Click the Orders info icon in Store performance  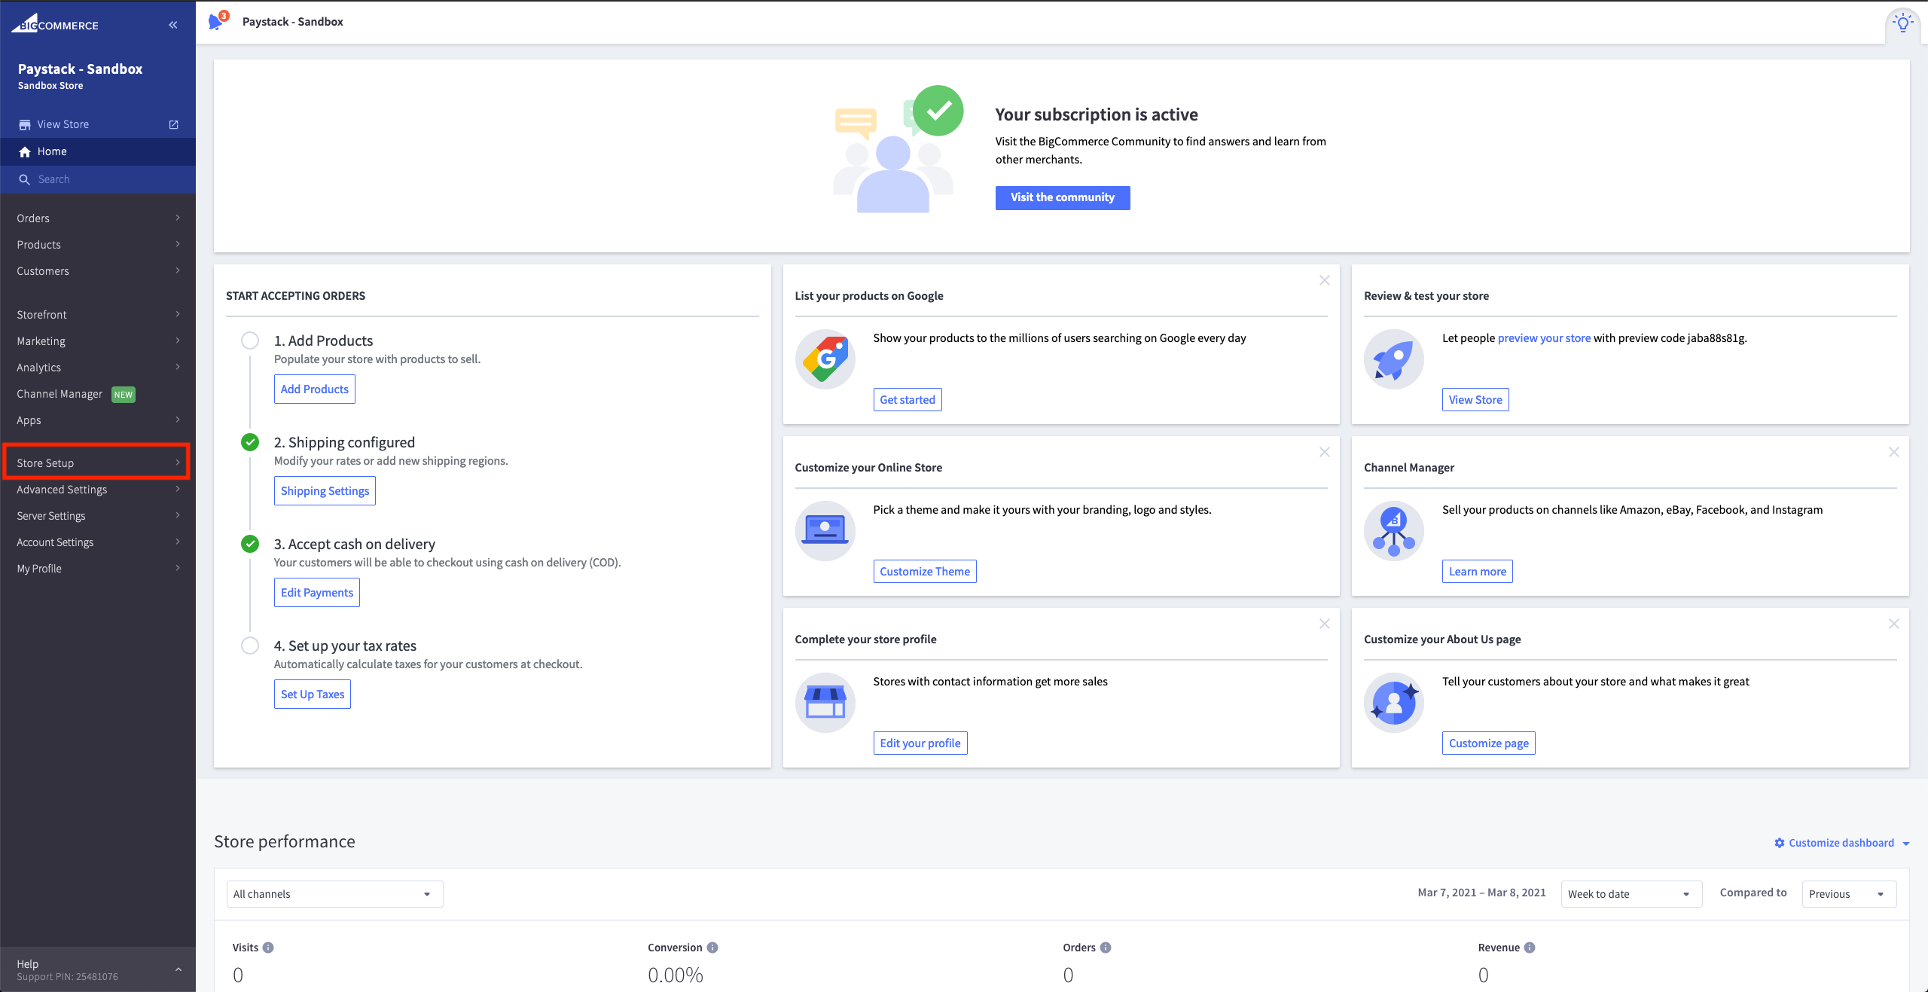[1106, 948]
